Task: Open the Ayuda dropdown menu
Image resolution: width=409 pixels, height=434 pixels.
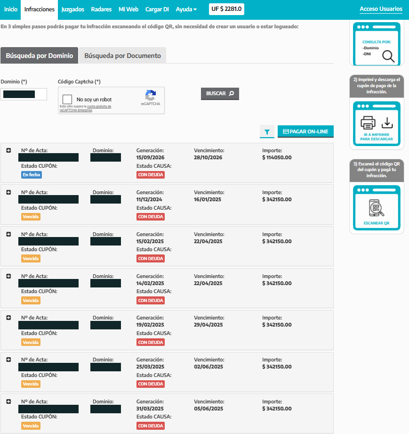Action: [x=186, y=9]
